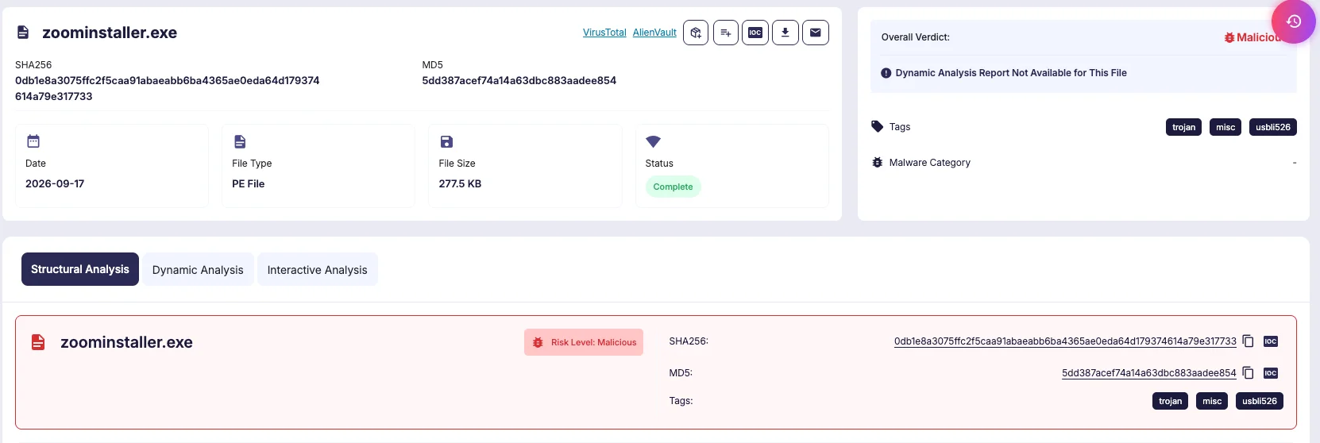This screenshot has width=1320, height=443.
Task: Click the usbli526 tag in structural panel
Action: (1260, 401)
